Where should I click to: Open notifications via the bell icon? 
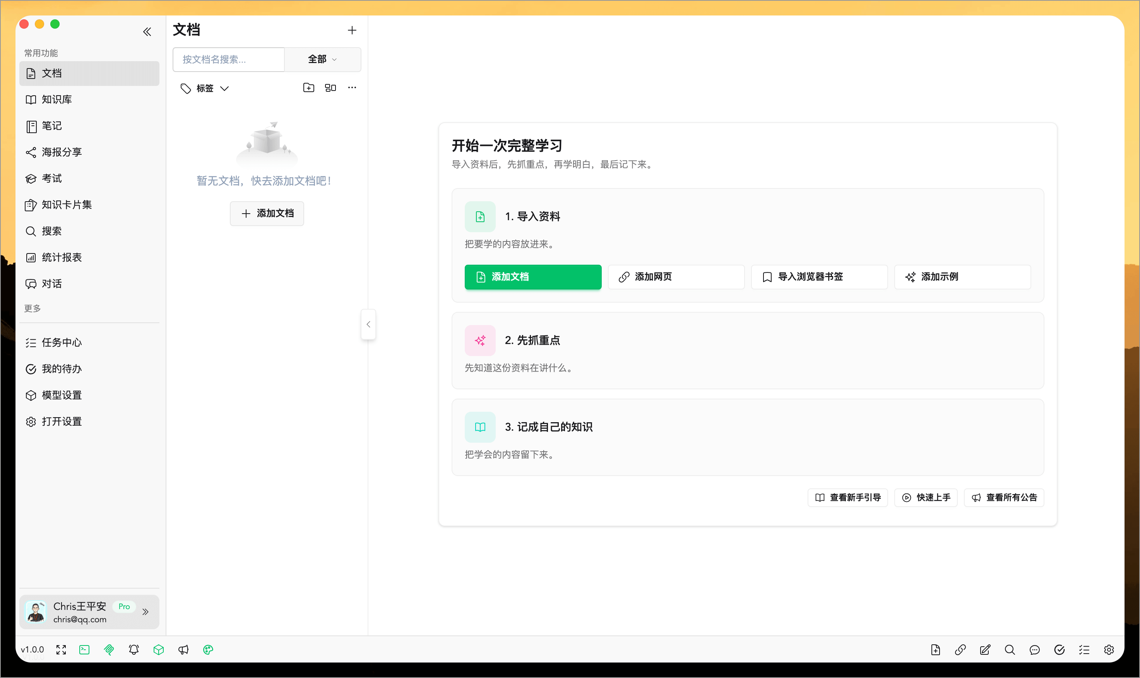tap(134, 649)
